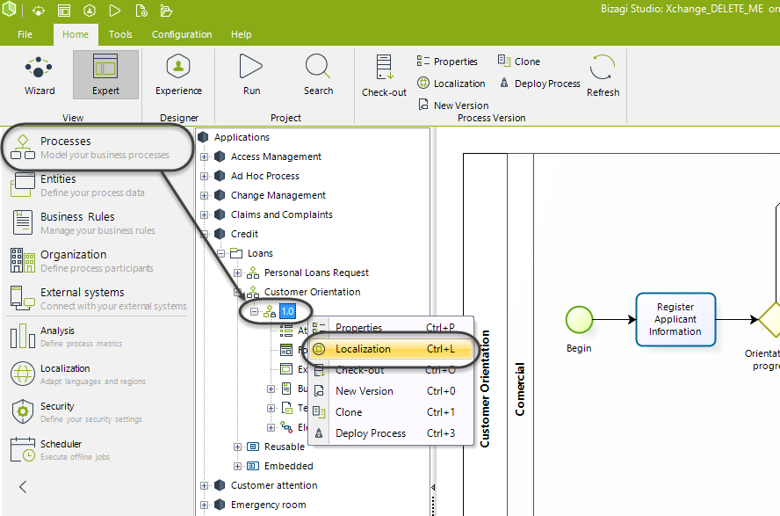This screenshot has height=516, width=780.
Task: Open the External systems module
Action: coord(97,299)
